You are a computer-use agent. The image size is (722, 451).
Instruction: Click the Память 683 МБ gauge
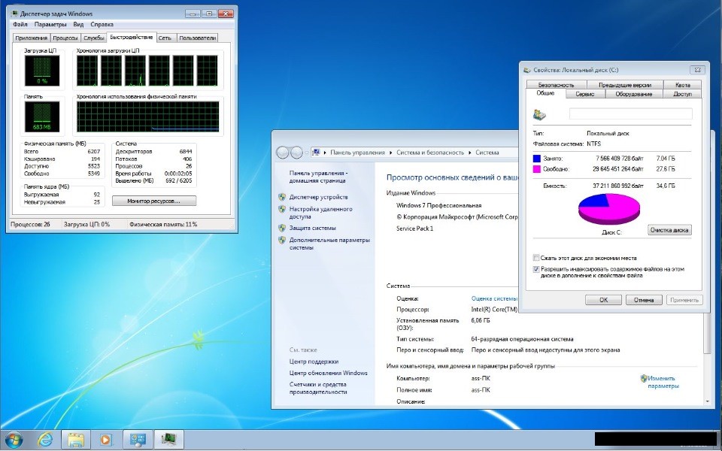[x=42, y=117]
